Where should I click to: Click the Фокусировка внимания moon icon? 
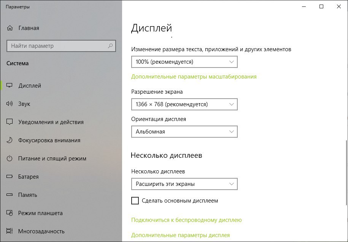coord(10,140)
